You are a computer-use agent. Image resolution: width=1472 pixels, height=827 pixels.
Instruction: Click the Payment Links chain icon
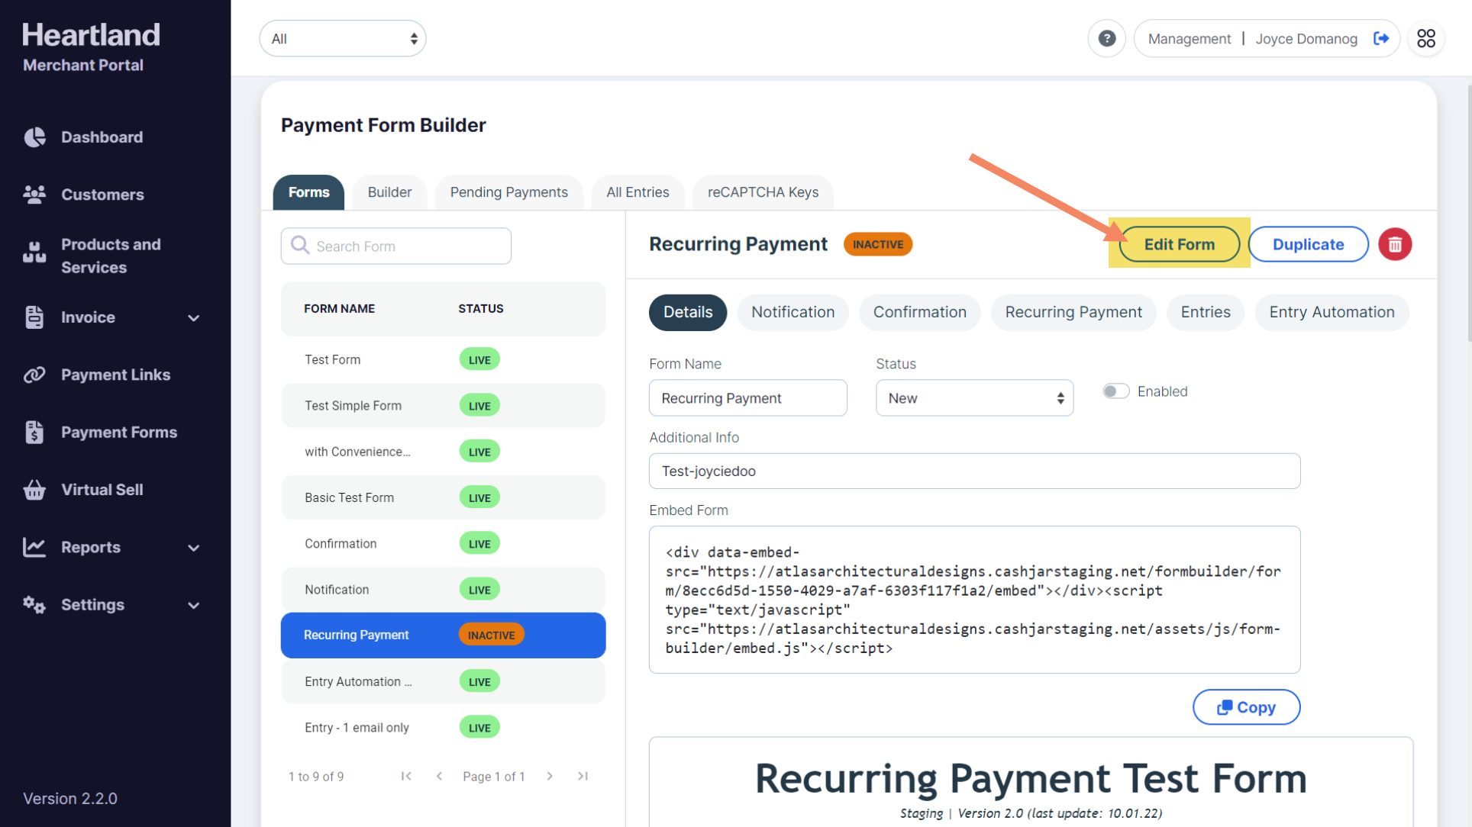[x=34, y=375]
